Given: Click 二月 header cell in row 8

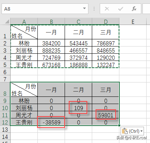Looking at the screenshot, I should pos(79,90).
